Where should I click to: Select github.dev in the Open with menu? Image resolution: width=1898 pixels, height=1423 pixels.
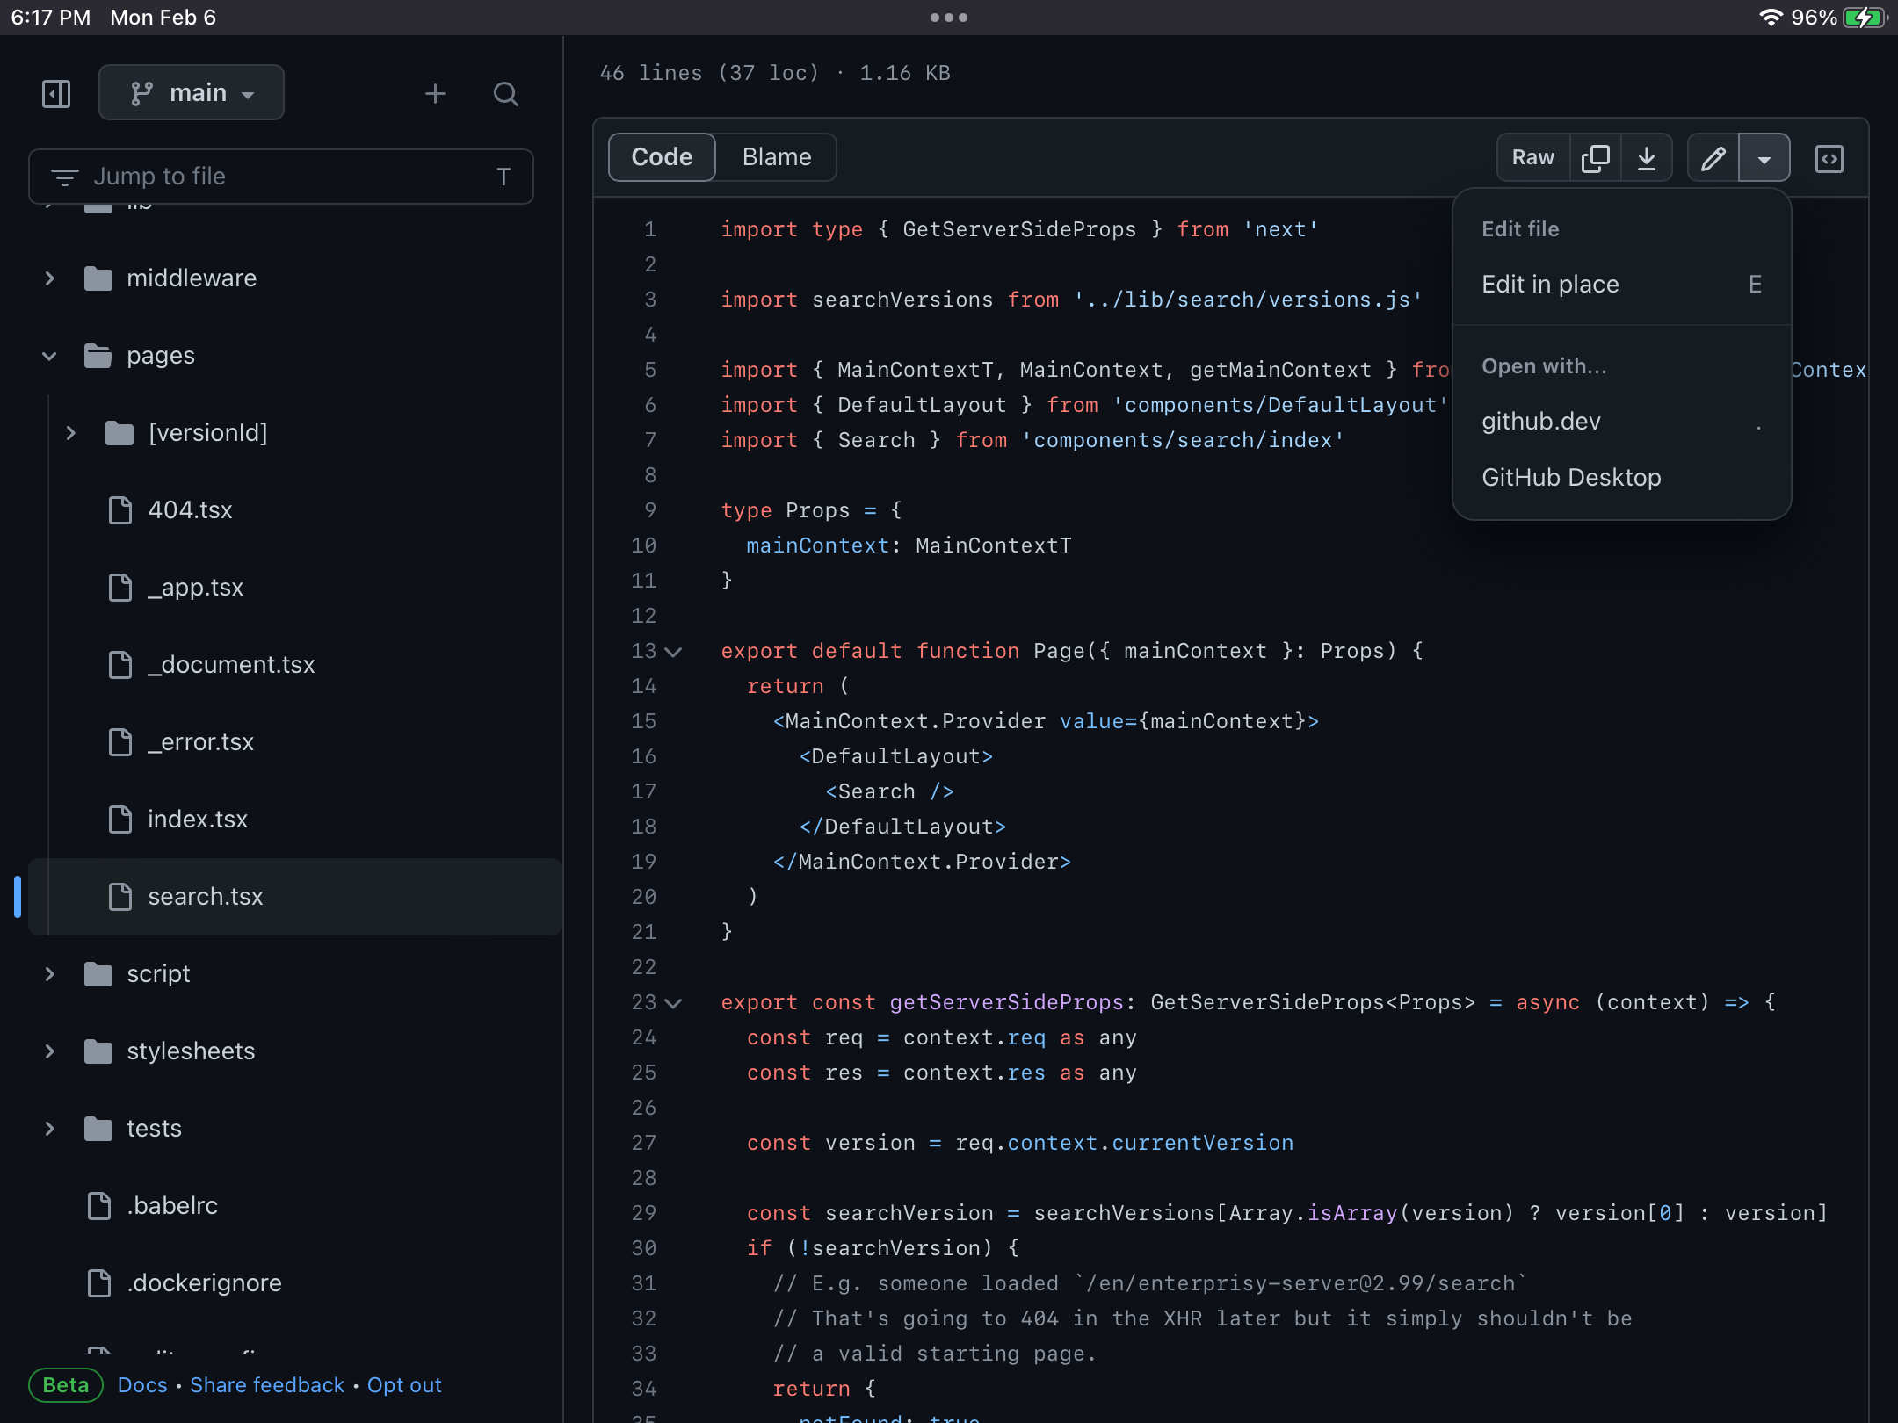[x=1622, y=422]
